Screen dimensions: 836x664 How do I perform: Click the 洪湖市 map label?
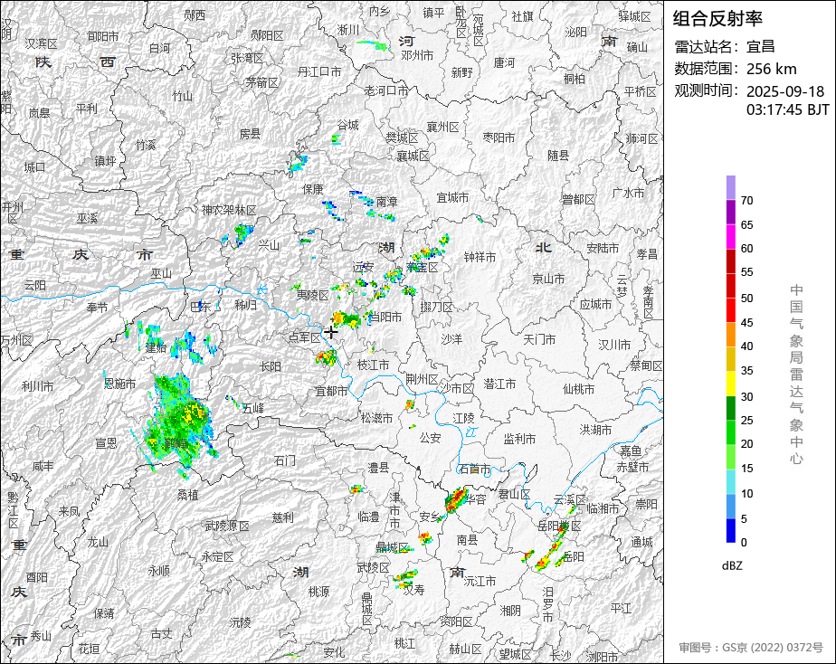(x=595, y=429)
